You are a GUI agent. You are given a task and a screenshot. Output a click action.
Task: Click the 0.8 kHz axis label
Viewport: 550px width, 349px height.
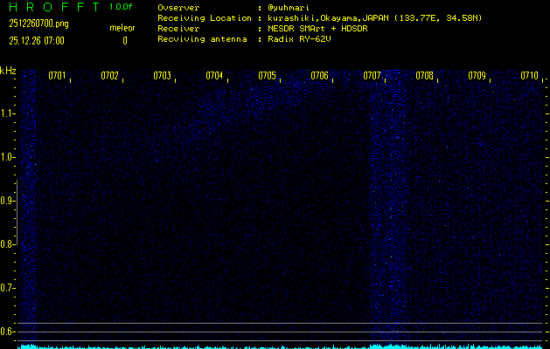pyautogui.click(x=7, y=244)
